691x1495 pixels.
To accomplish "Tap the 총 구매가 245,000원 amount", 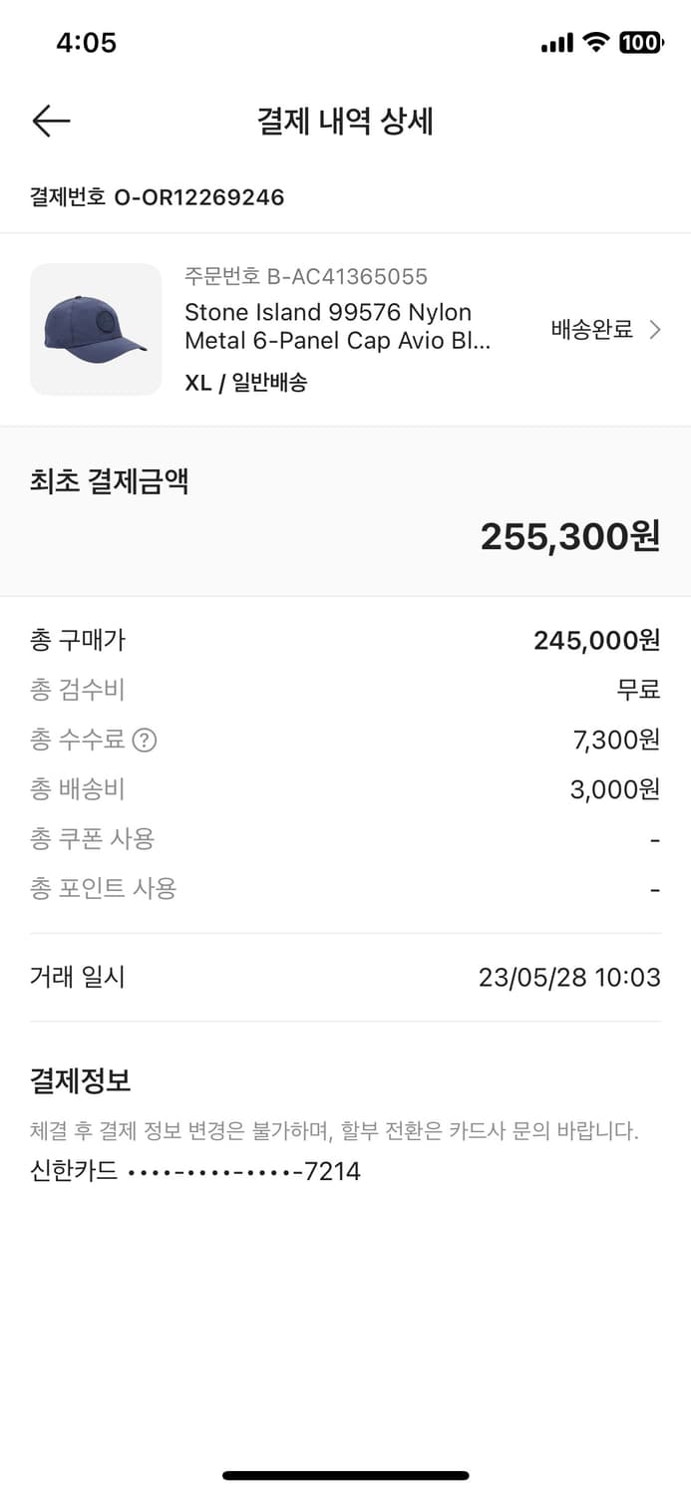I will [596, 640].
